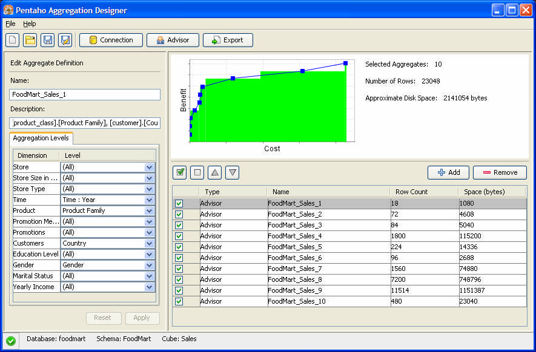Image resolution: width=536 pixels, height=352 pixels.
Task: Move aggregate up with triangle icon
Action: pyautogui.click(x=214, y=172)
